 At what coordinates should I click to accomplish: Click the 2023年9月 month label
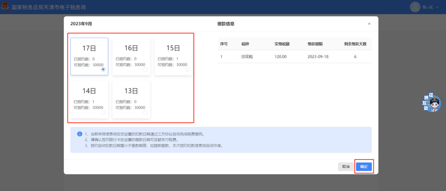coord(81,24)
